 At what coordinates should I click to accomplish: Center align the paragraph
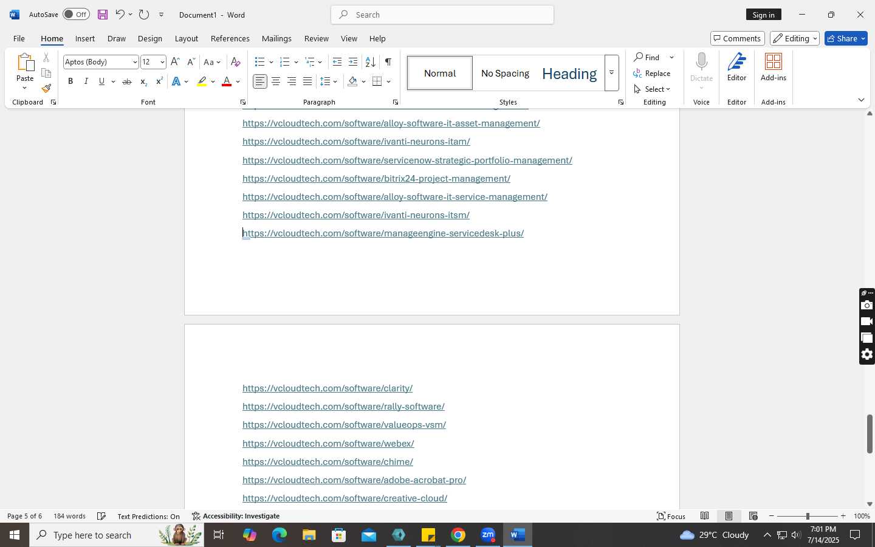point(276,81)
